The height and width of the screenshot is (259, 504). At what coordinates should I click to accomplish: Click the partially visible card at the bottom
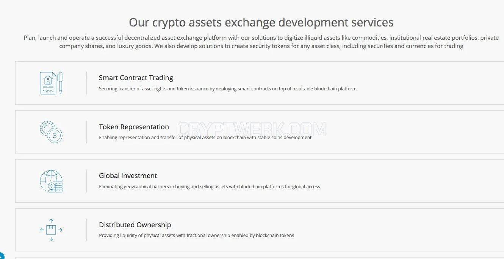point(260,258)
